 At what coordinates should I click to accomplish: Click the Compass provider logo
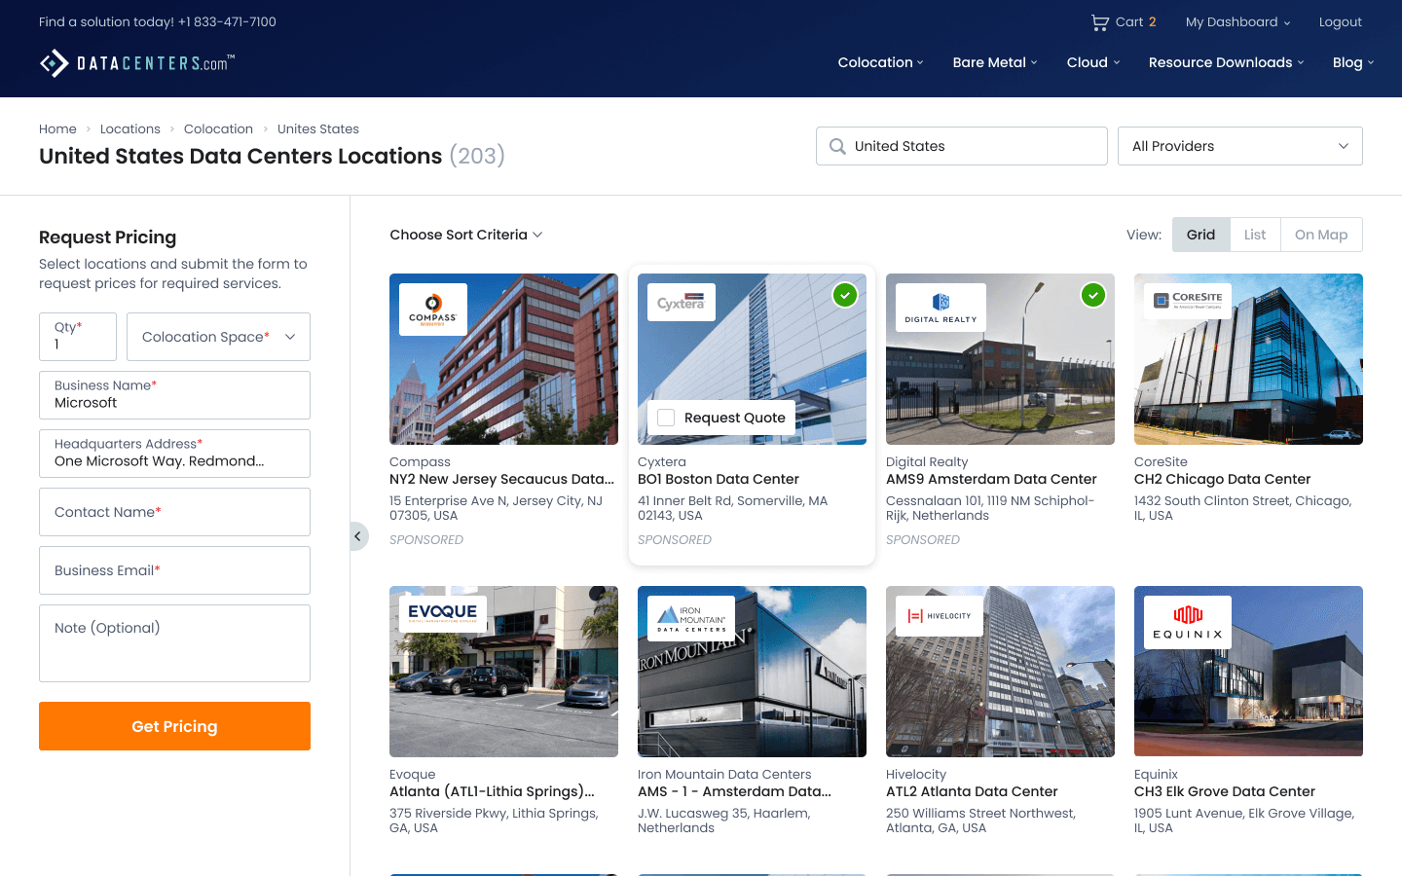pos(433,310)
